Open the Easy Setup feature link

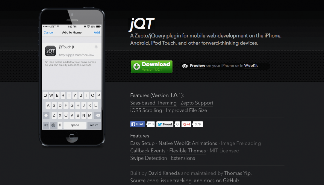click(142, 143)
